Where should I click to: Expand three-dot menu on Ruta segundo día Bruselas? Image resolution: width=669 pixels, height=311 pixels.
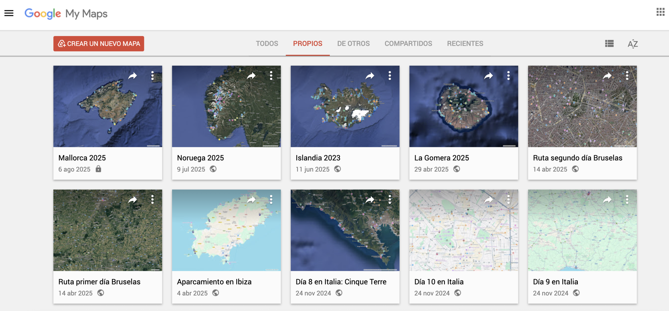[x=627, y=76]
